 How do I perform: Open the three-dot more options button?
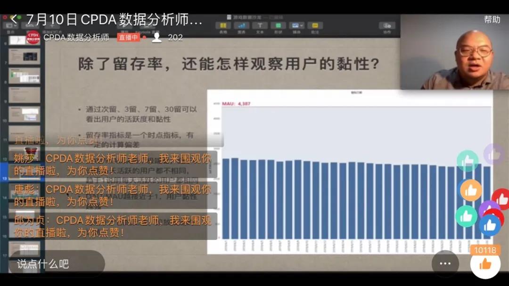445,263
